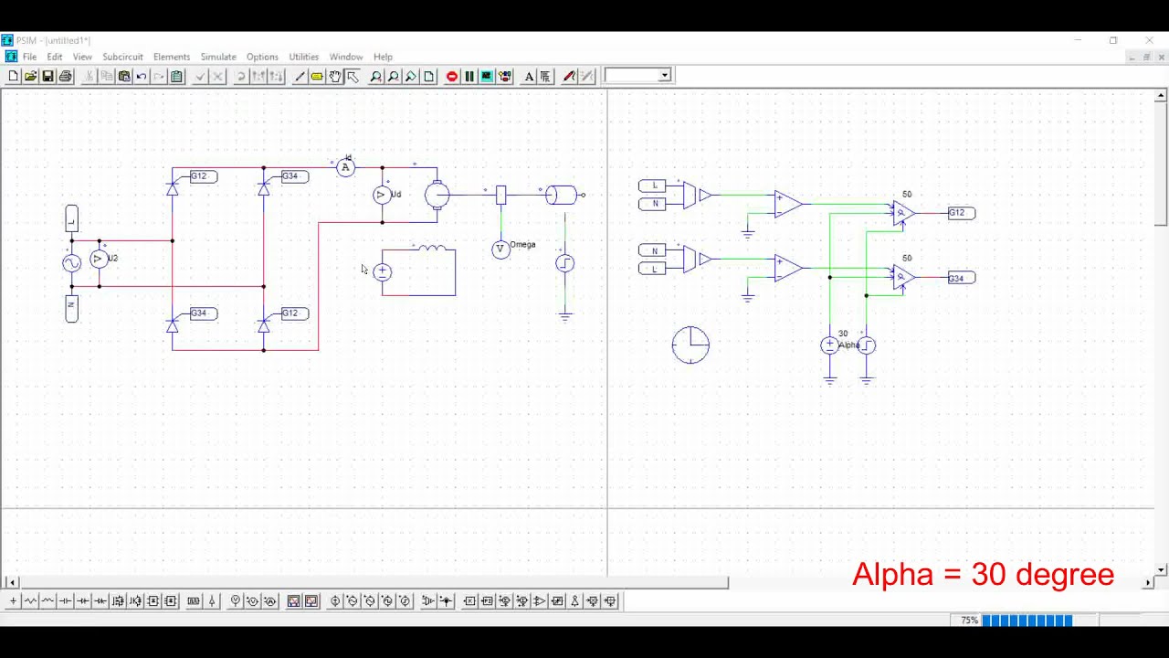Click the scroll-left arrow of horizontal scrollbar
Screen dimensions: 1169x658
tap(12, 581)
